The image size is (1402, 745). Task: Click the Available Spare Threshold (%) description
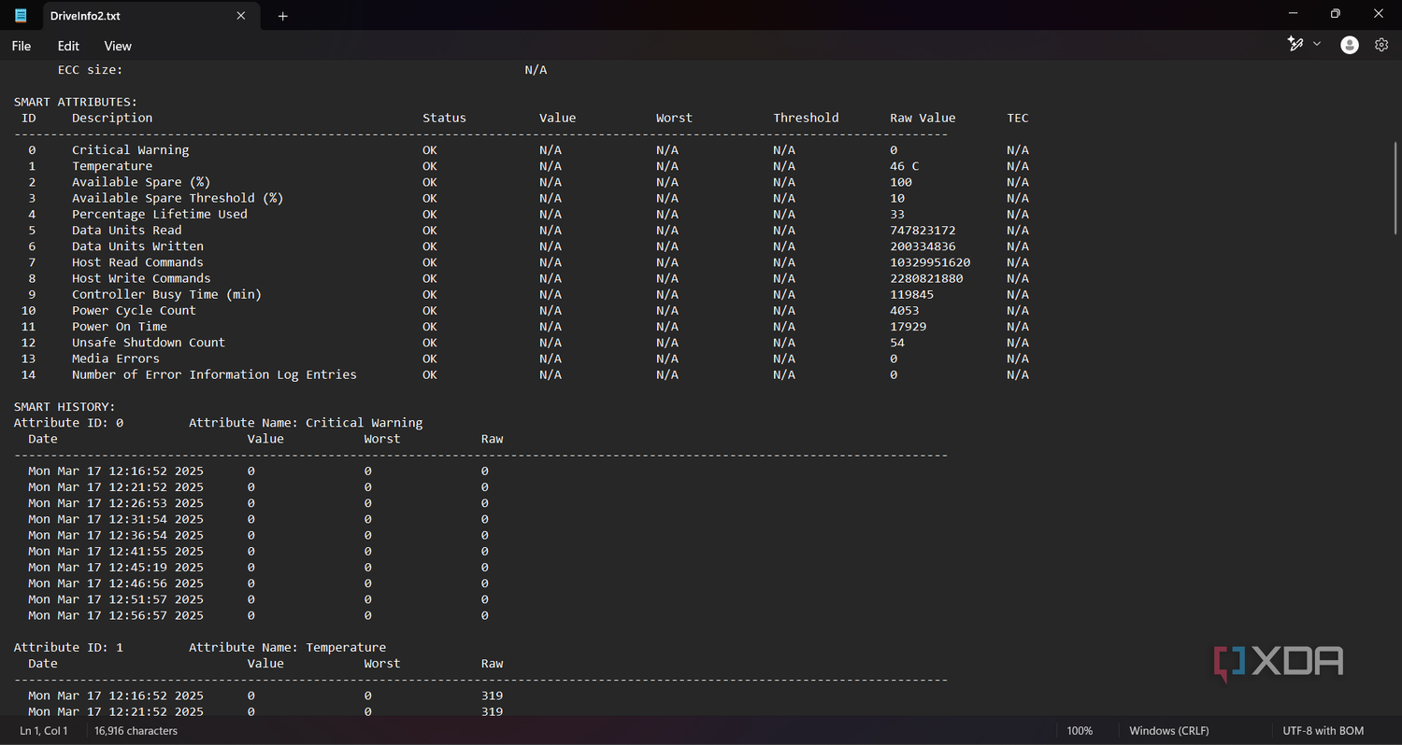coord(178,198)
